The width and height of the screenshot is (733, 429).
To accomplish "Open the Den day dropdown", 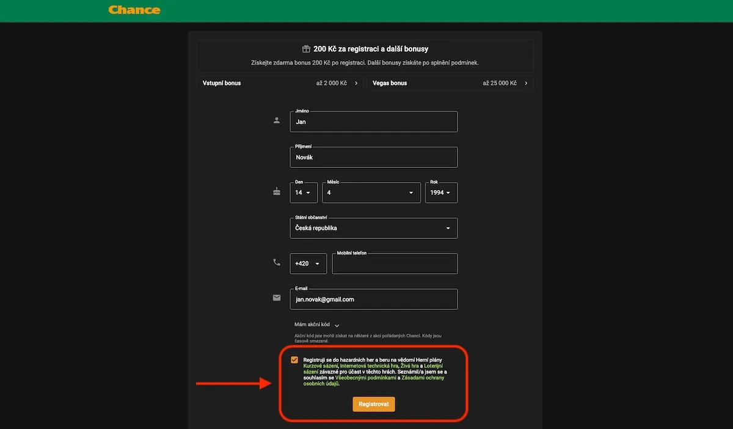I will click(304, 193).
